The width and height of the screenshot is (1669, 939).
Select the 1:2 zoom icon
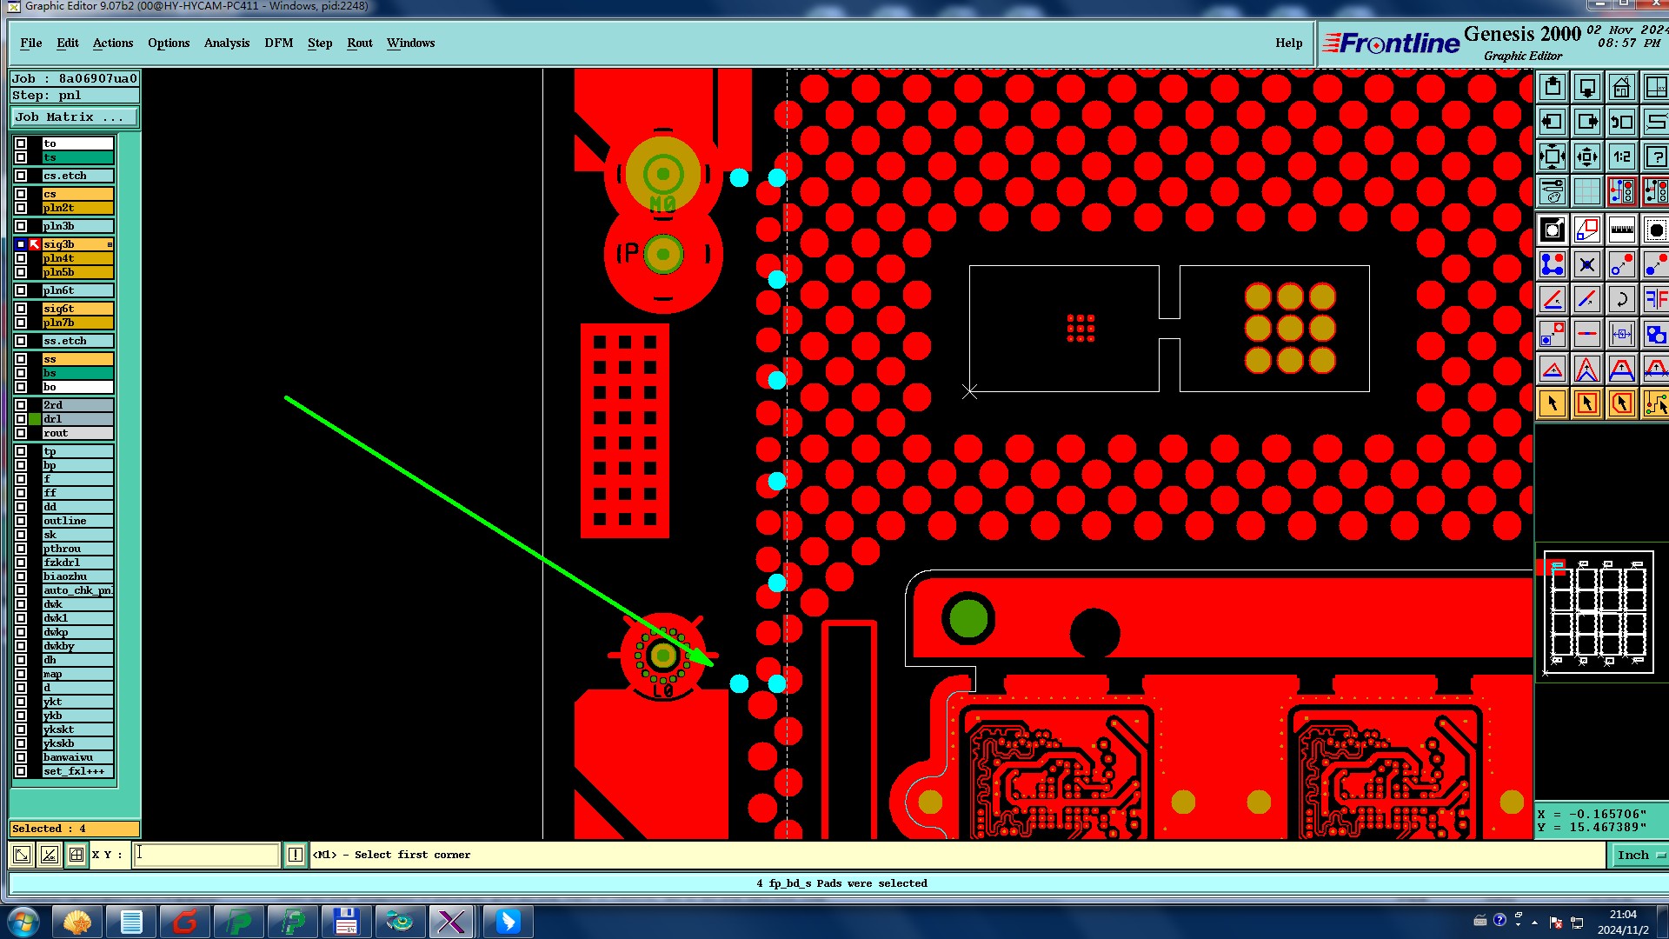pos(1621,157)
